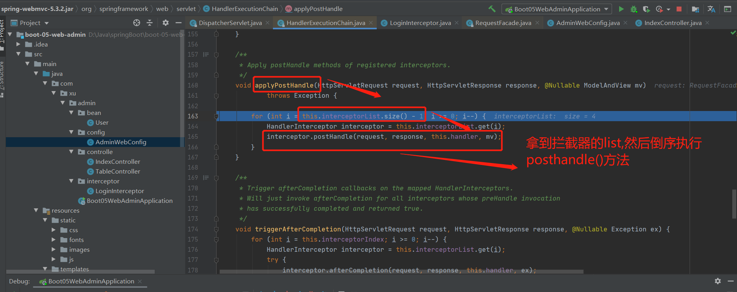Stop the running app with red square

[679, 9]
